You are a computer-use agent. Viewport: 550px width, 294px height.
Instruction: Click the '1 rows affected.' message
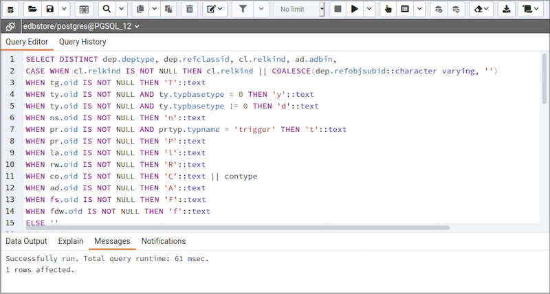[40, 270]
